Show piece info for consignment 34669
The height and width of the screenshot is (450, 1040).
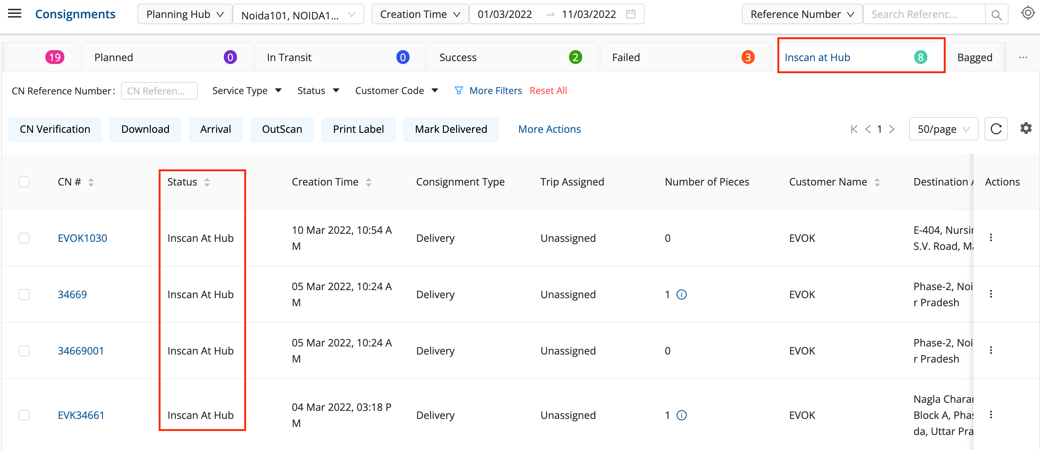(682, 295)
